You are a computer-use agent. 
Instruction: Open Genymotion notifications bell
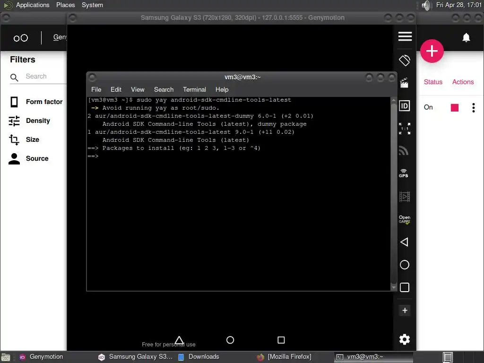click(466, 37)
